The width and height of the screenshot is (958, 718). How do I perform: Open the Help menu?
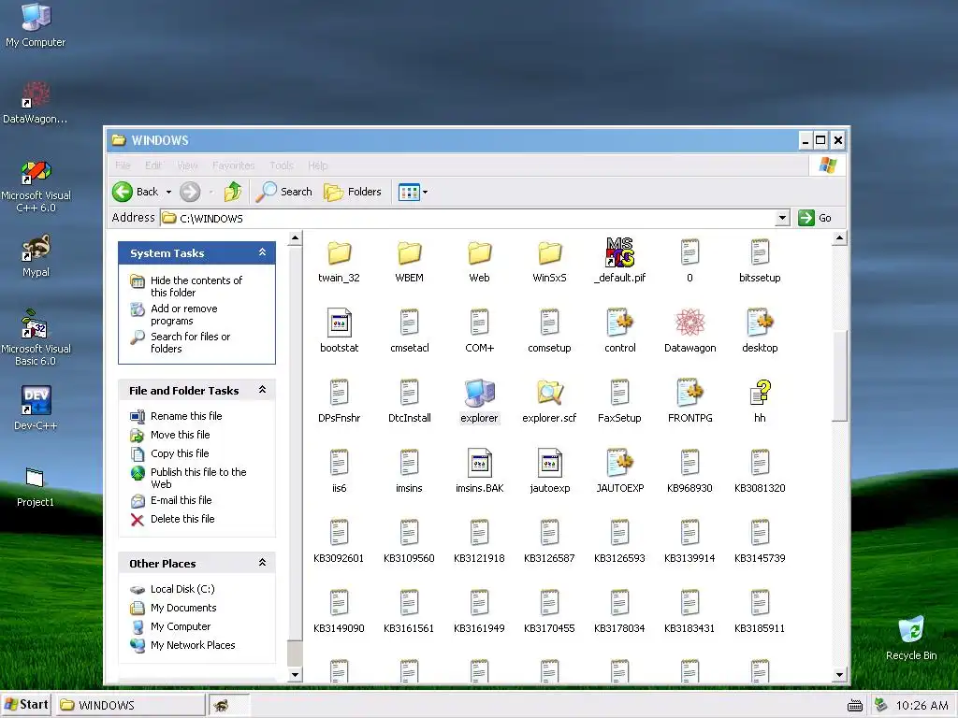(318, 165)
